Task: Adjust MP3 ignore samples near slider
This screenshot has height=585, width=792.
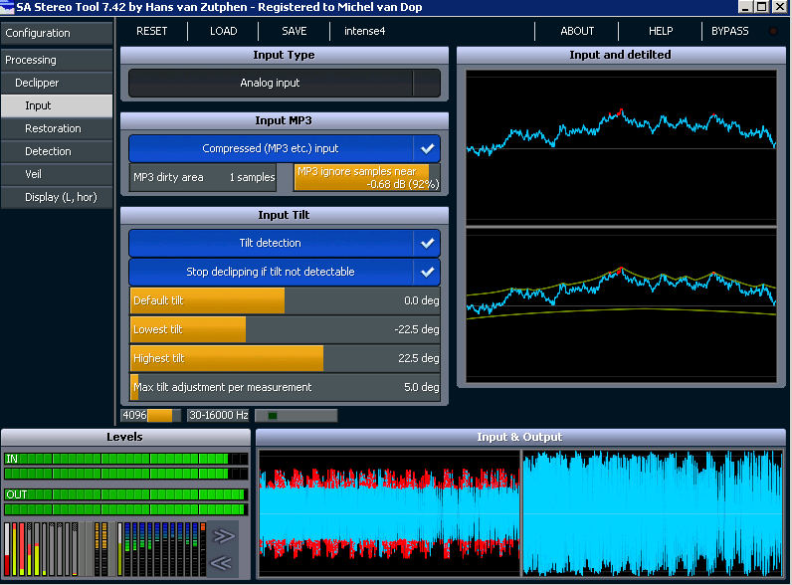Action: point(367,177)
